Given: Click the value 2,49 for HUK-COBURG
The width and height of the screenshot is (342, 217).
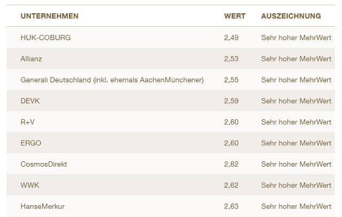Looking at the screenshot, I should (231, 37).
